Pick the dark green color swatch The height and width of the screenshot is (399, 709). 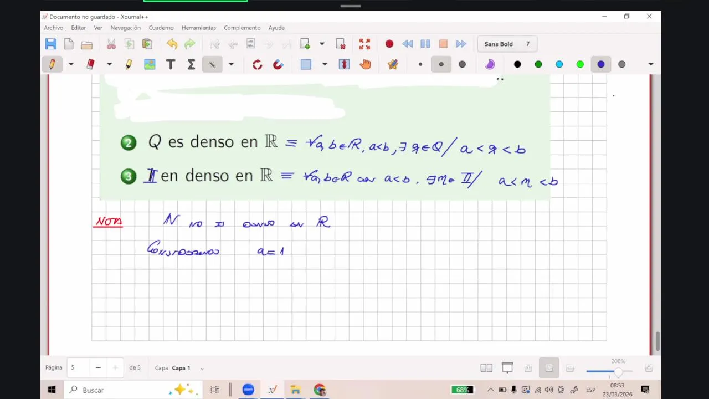(538, 64)
